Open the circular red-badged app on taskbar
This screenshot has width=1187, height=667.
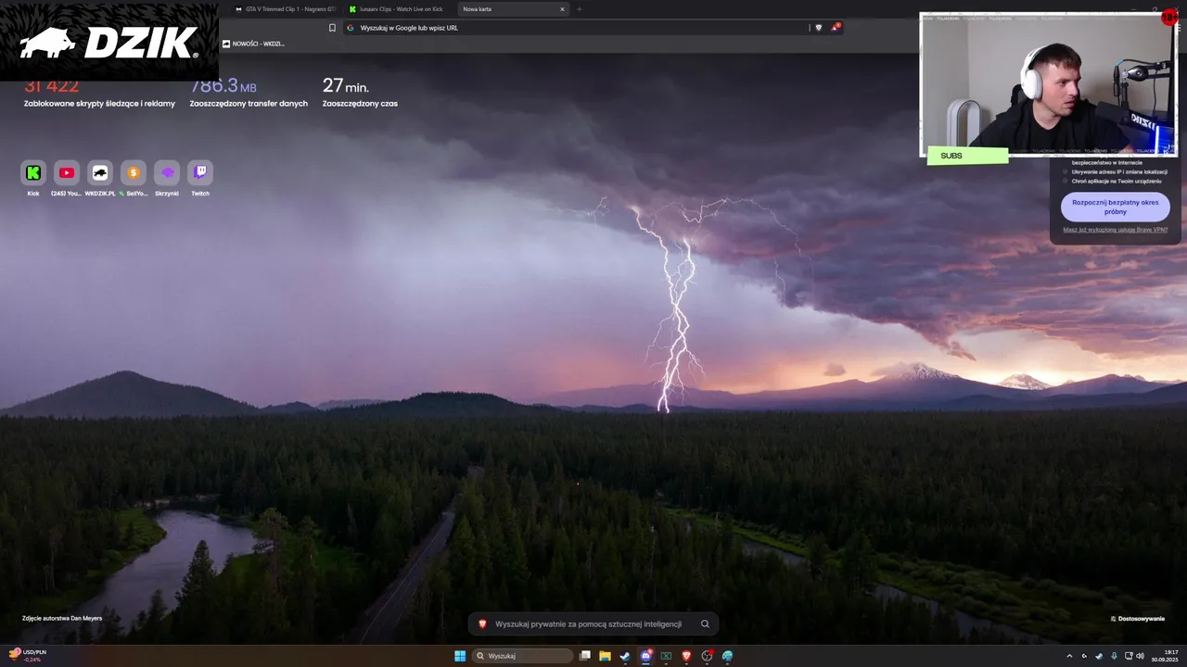tap(708, 656)
